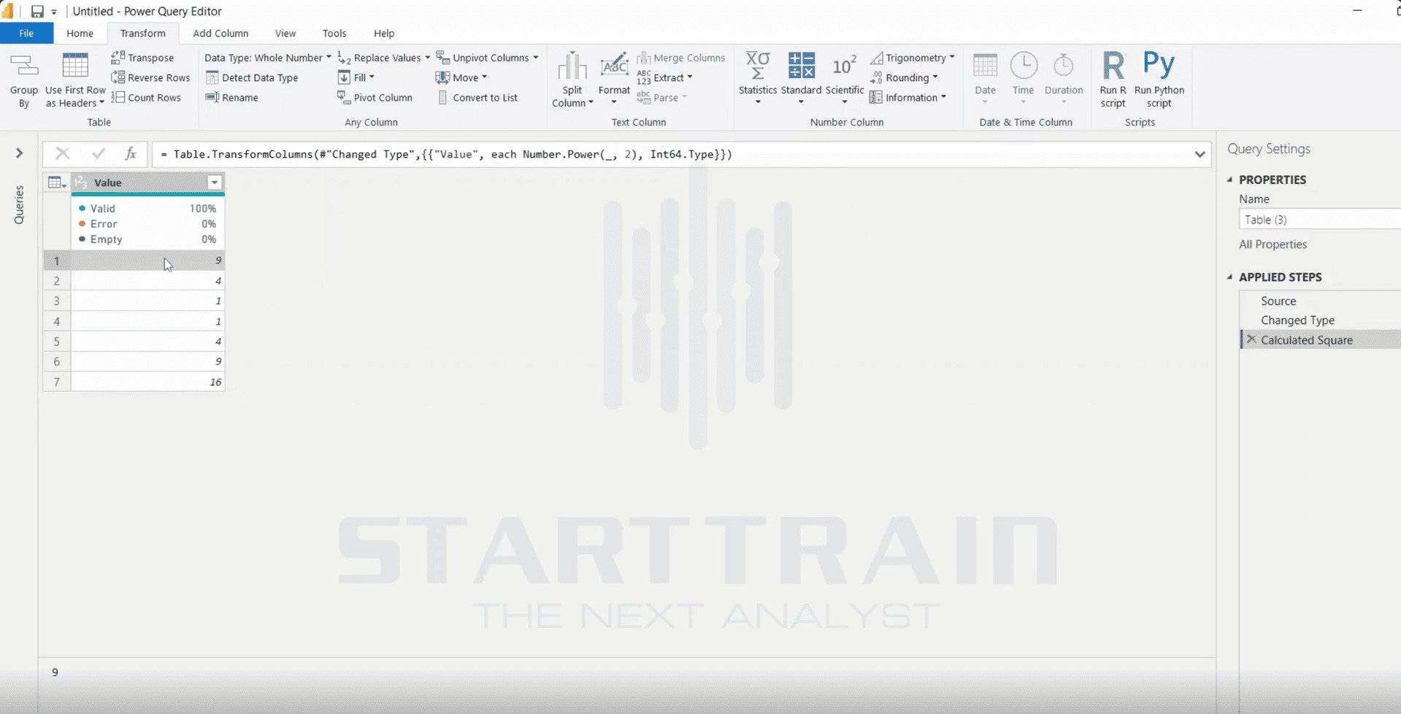Click the query Name input field
The image size is (1401, 714).
(x=1319, y=220)
